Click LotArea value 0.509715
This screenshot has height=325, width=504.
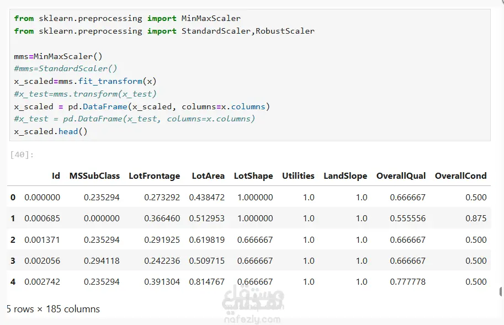(206, 260)
